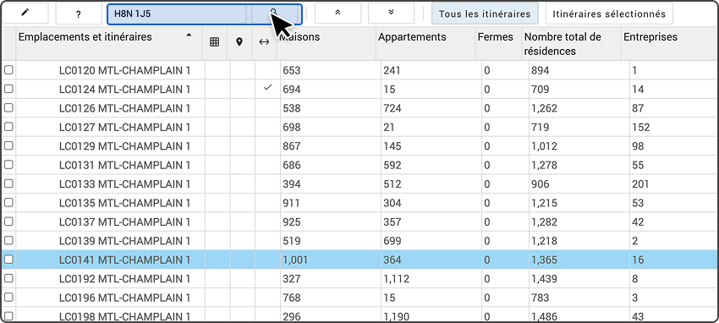This screenshot has width=719, height=323.
Task: Switch to Itinéraires sélectionnés tab
Action: 609,14
